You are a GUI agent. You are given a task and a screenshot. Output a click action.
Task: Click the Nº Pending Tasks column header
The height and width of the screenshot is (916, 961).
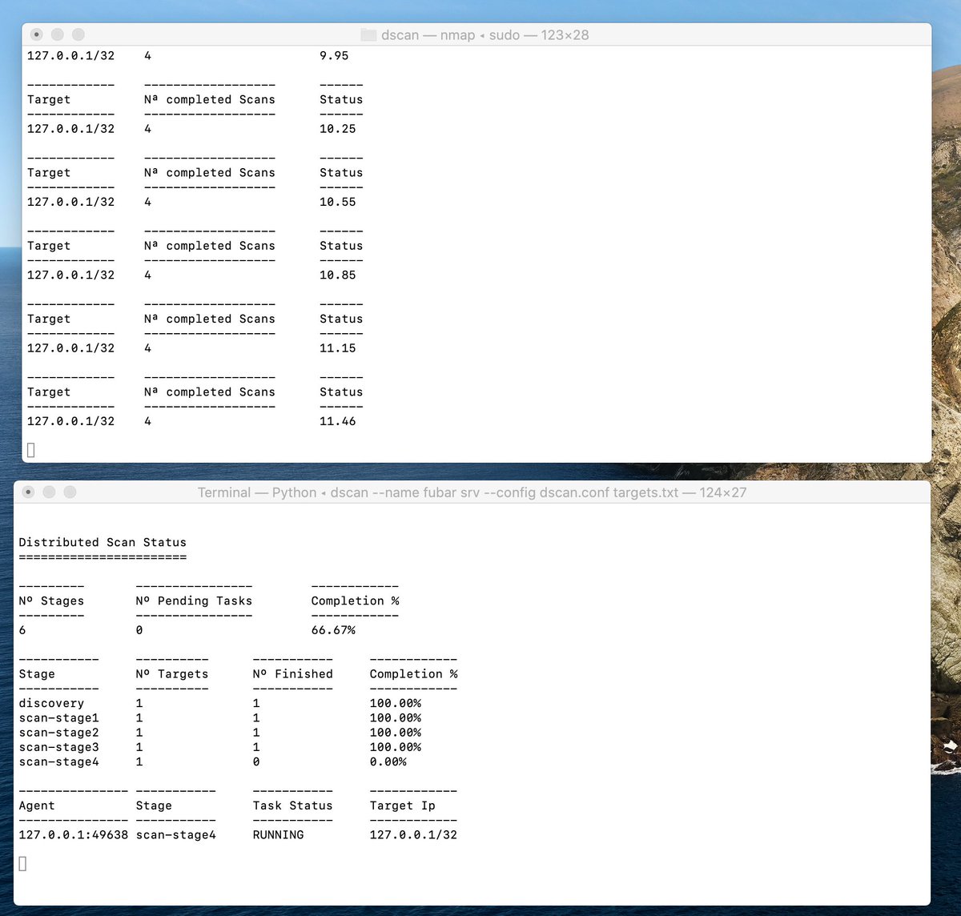[194, 601]
